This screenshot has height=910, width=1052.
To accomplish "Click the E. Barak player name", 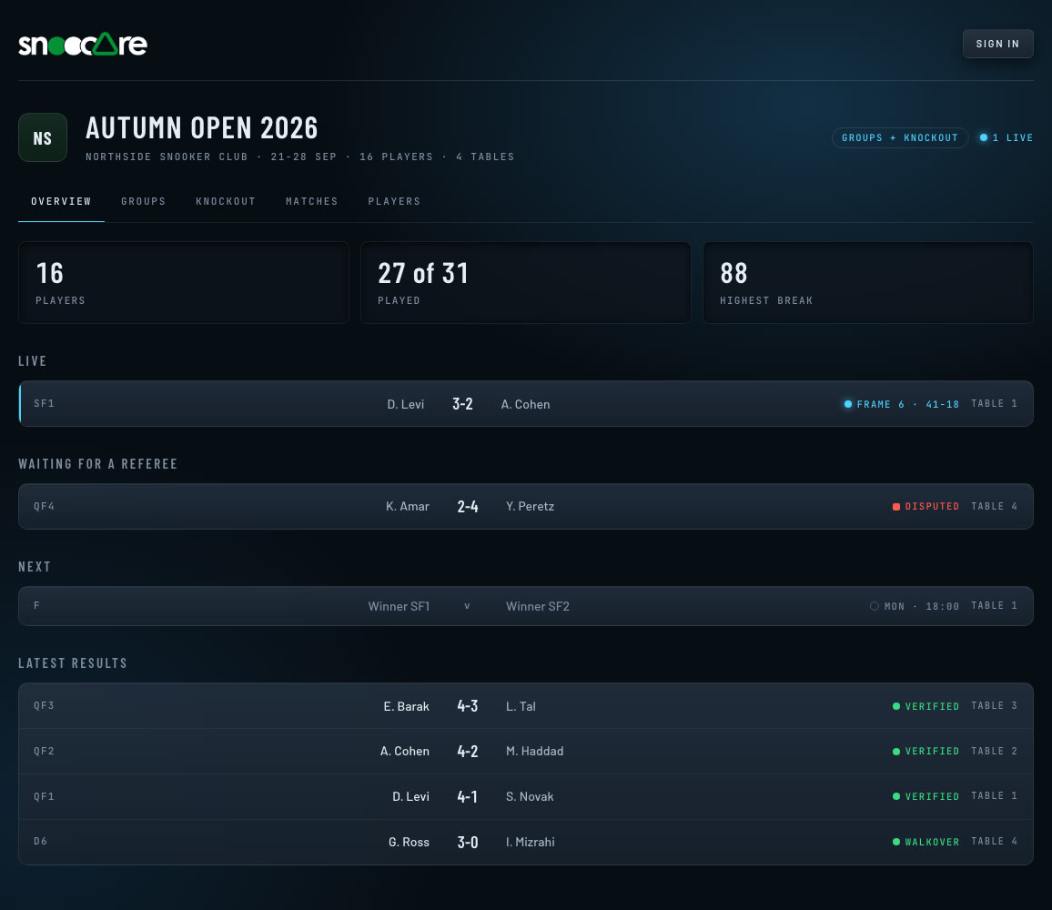I will point(406,706).
